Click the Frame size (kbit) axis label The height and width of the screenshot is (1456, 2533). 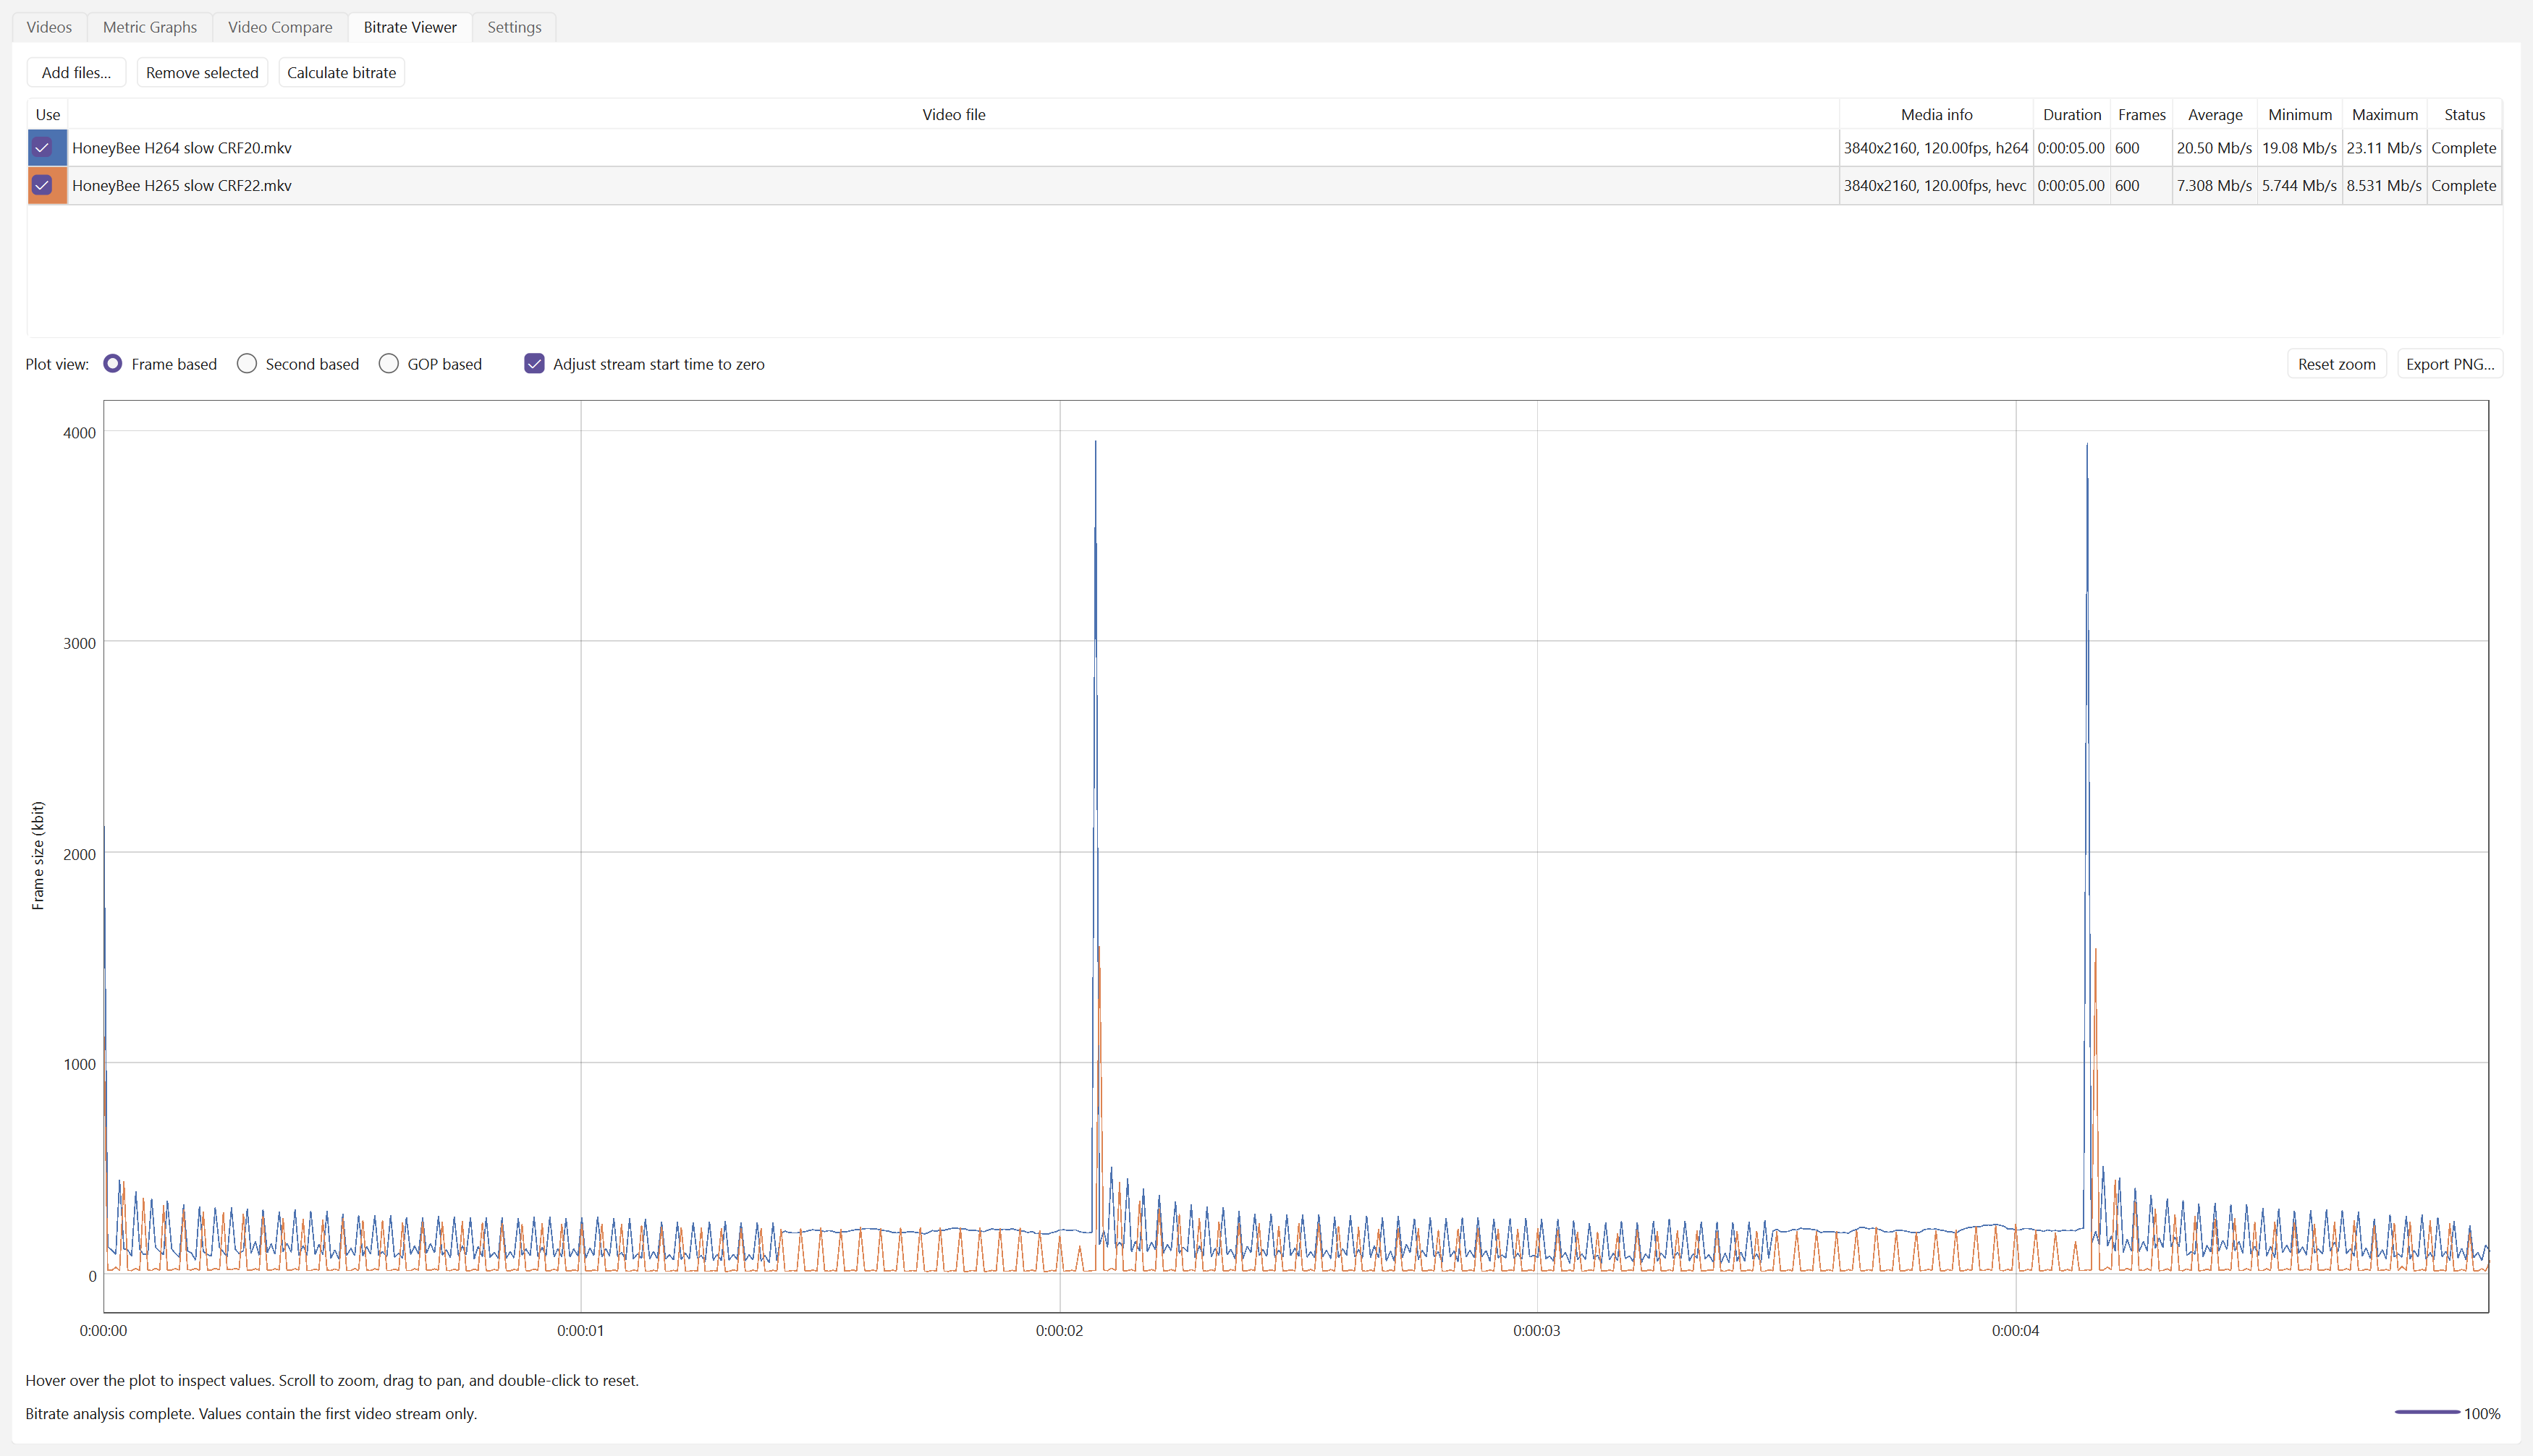(38, 855)
